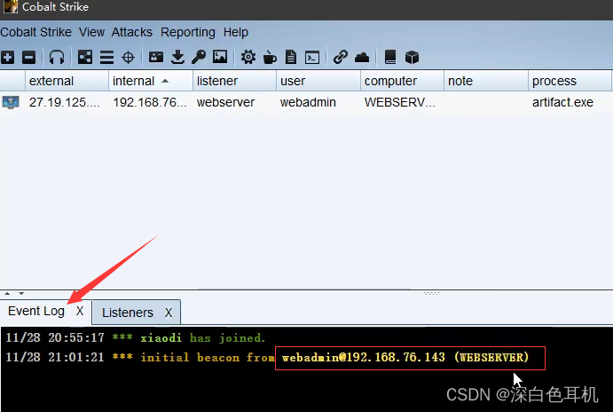Click the chain link host file icon
This screenshot has width=613, height=412.
click(341, 57)
